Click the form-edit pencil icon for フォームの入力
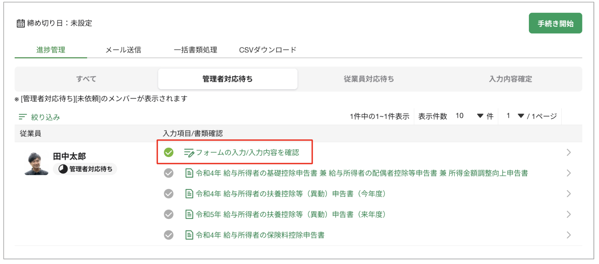 (189, 153)
